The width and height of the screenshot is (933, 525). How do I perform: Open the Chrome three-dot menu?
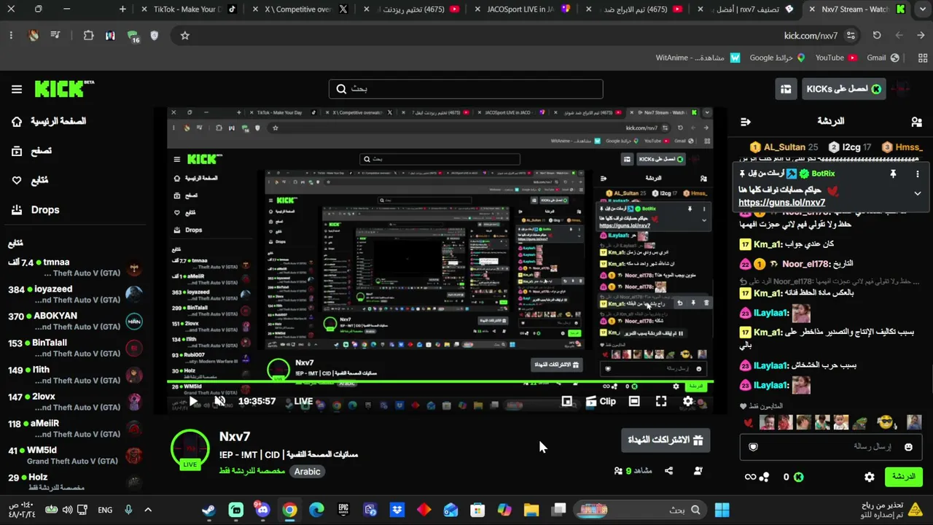click(x=11, y=35)
